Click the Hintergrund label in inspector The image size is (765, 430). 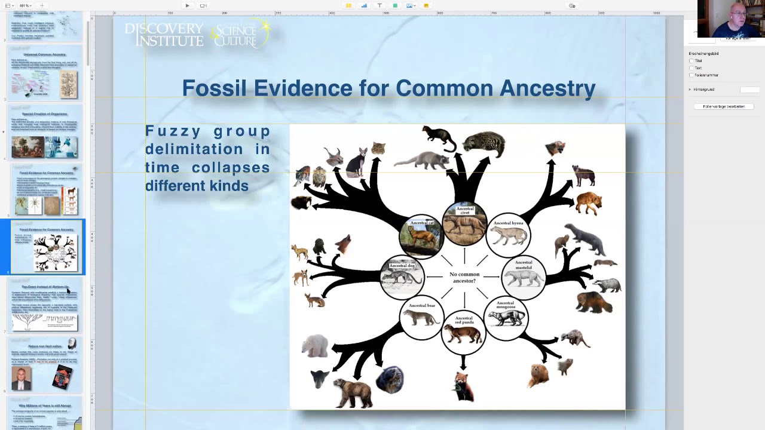click(703, 90)
